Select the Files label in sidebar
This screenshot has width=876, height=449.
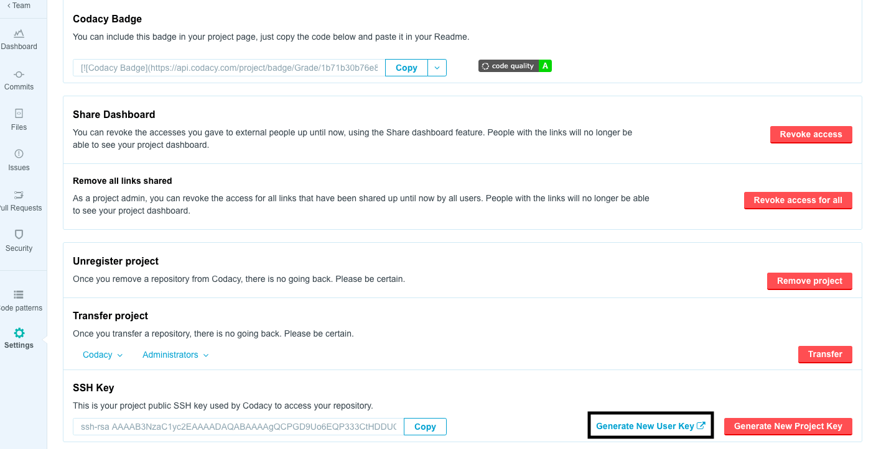19,127
